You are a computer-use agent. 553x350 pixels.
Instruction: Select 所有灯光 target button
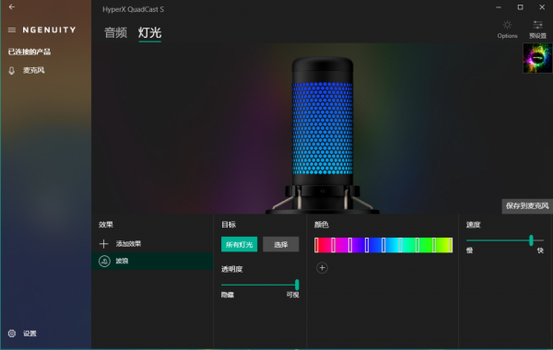(x=239, y=244)
